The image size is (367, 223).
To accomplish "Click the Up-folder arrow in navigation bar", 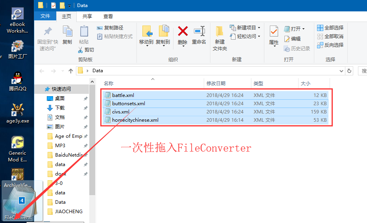I will click(71, 71).
